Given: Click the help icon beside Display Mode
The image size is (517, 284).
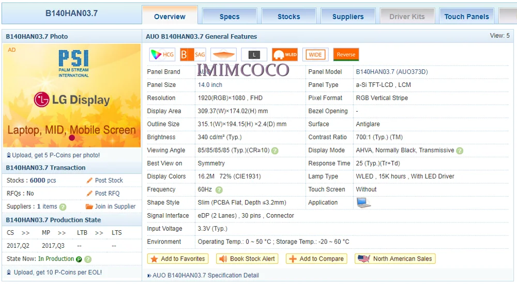Looking at the screenshot, I should pos(460,151).
